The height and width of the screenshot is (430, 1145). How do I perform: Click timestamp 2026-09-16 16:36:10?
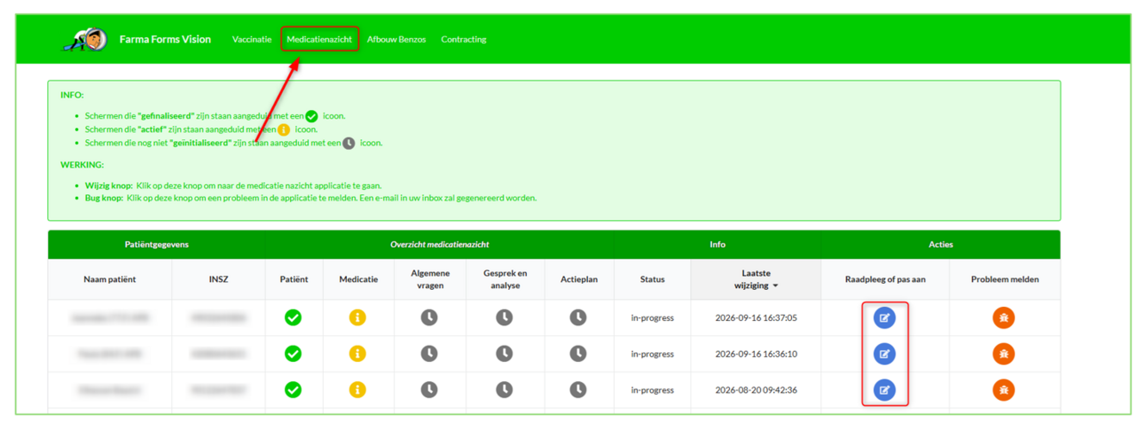click(756, 353)
